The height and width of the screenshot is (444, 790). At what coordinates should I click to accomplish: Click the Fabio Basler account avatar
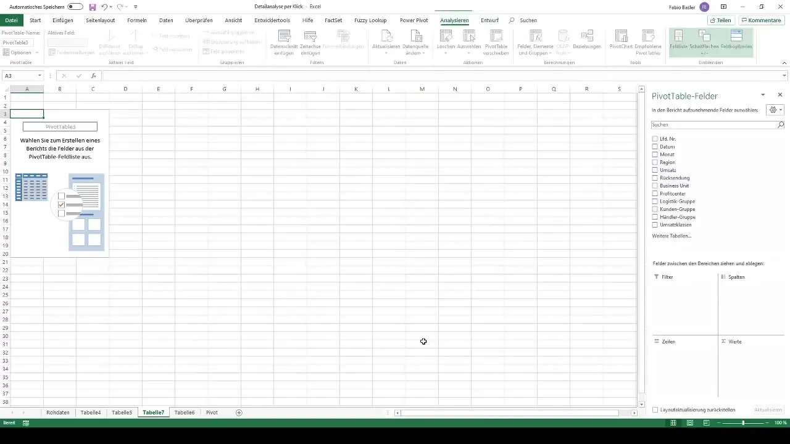click(x=704, y=6)
